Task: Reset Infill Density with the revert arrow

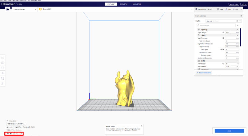Action: click(x=223, y=64)
